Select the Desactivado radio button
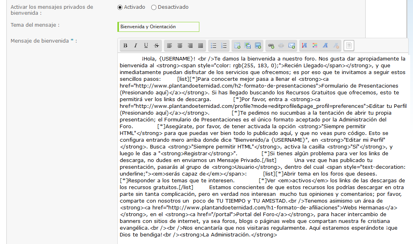This screenshot has width=413, height=244. tap(154, 7)
